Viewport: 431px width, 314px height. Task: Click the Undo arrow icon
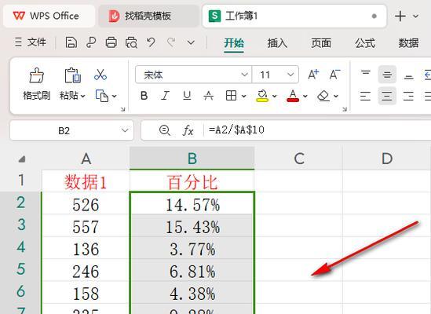pyautogui.click(x=151, y=43)
